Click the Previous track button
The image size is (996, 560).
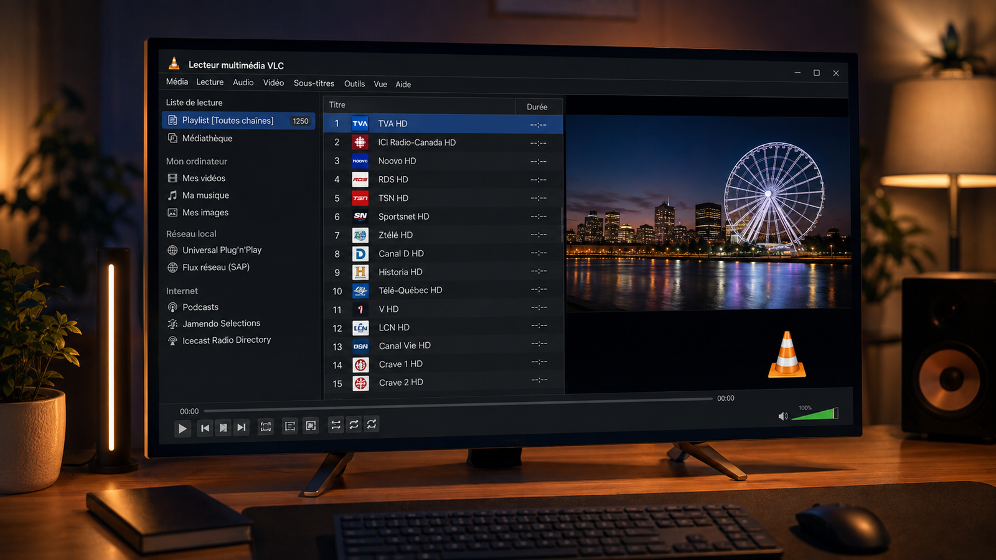(205, 427)
